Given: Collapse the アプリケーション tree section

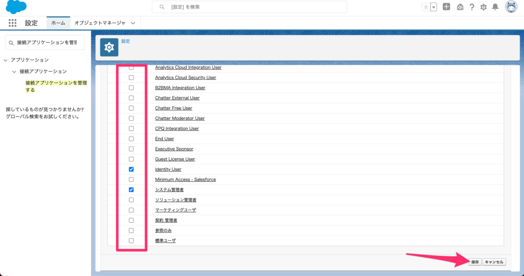Looking at the screenshot, I should 6,60.
